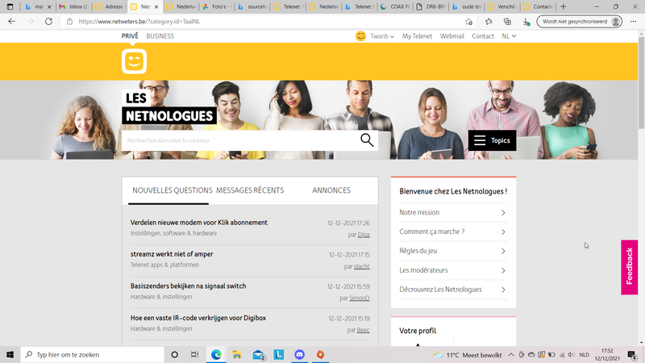Viewport: 645px width, 363px height.
Task: Select the NOUVELLES QUESTIONS tab
Action: (173, 190)
